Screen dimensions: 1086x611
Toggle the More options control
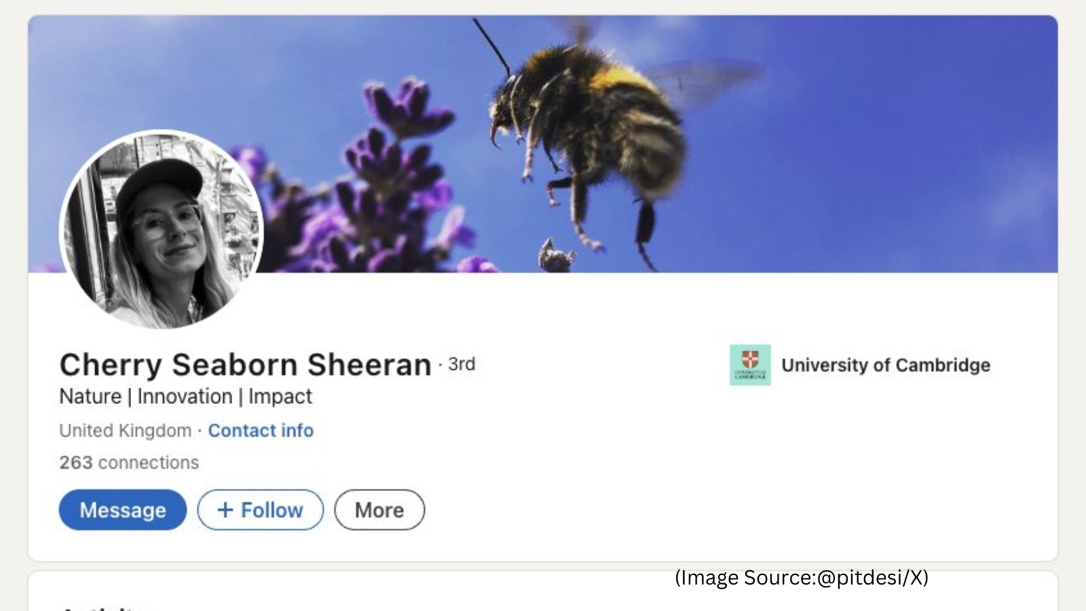pos(379,510)
